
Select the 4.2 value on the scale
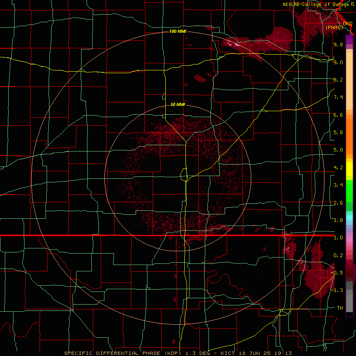click(x=338, y=168)
